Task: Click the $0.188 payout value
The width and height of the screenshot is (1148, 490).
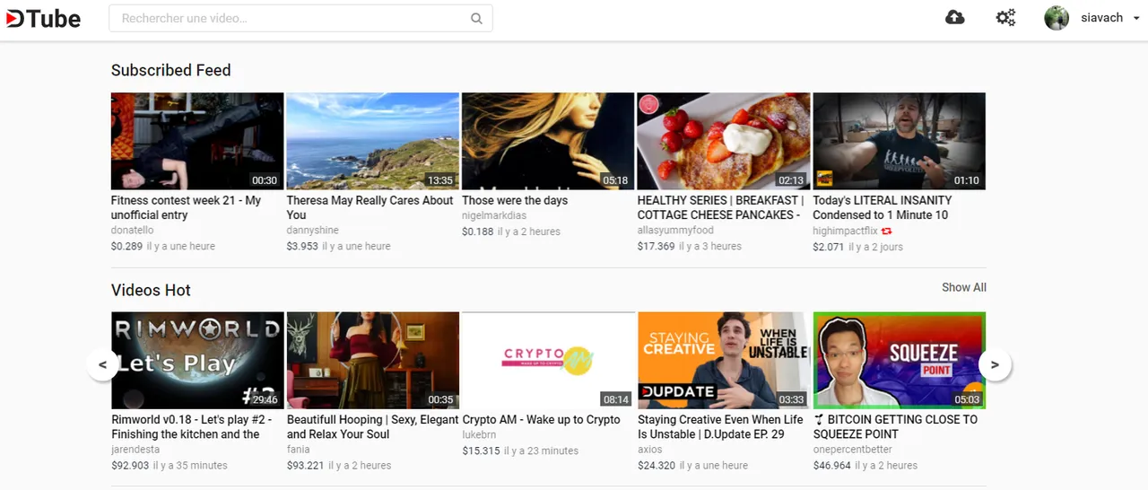Action: pos(478,232)
